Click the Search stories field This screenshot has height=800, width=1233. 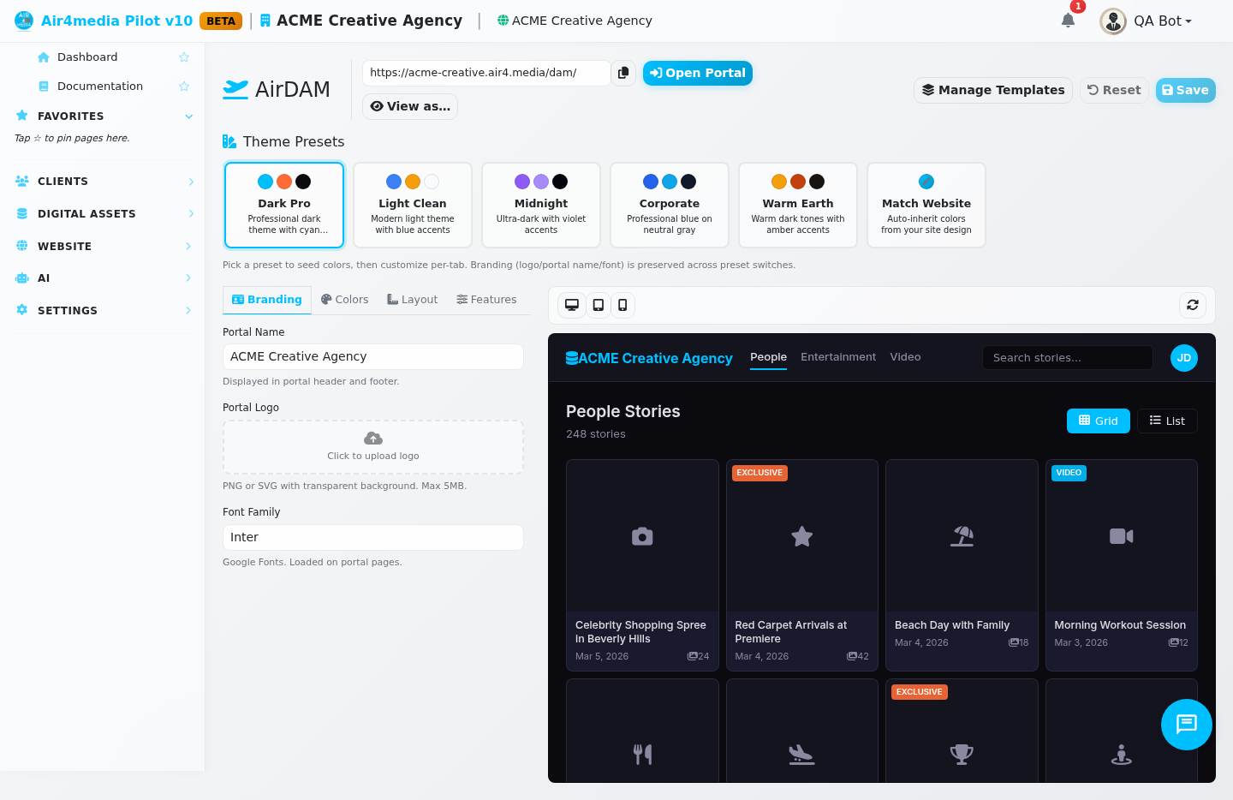point(1068,358)
